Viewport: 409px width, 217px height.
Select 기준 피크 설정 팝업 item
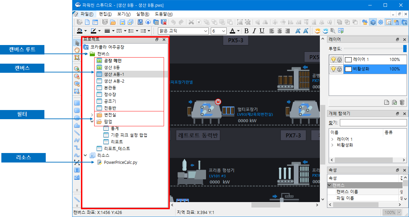pos(129,135)
